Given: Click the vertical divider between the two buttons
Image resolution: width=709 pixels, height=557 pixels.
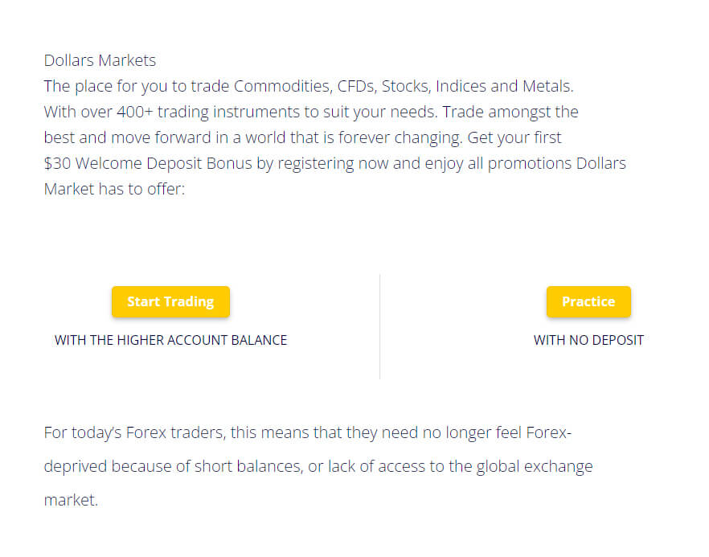Looking at the screenshot, I should [x=379, y=326].
